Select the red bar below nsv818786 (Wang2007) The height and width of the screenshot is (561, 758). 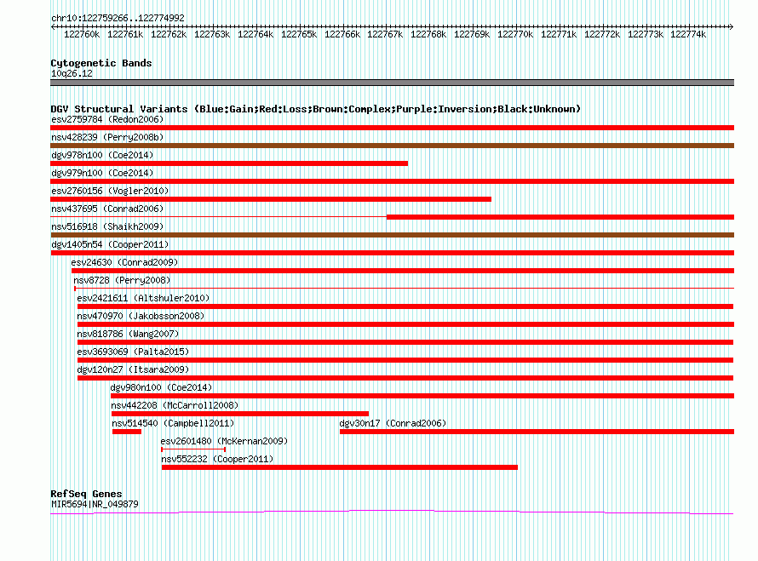[x=405, y=342]
